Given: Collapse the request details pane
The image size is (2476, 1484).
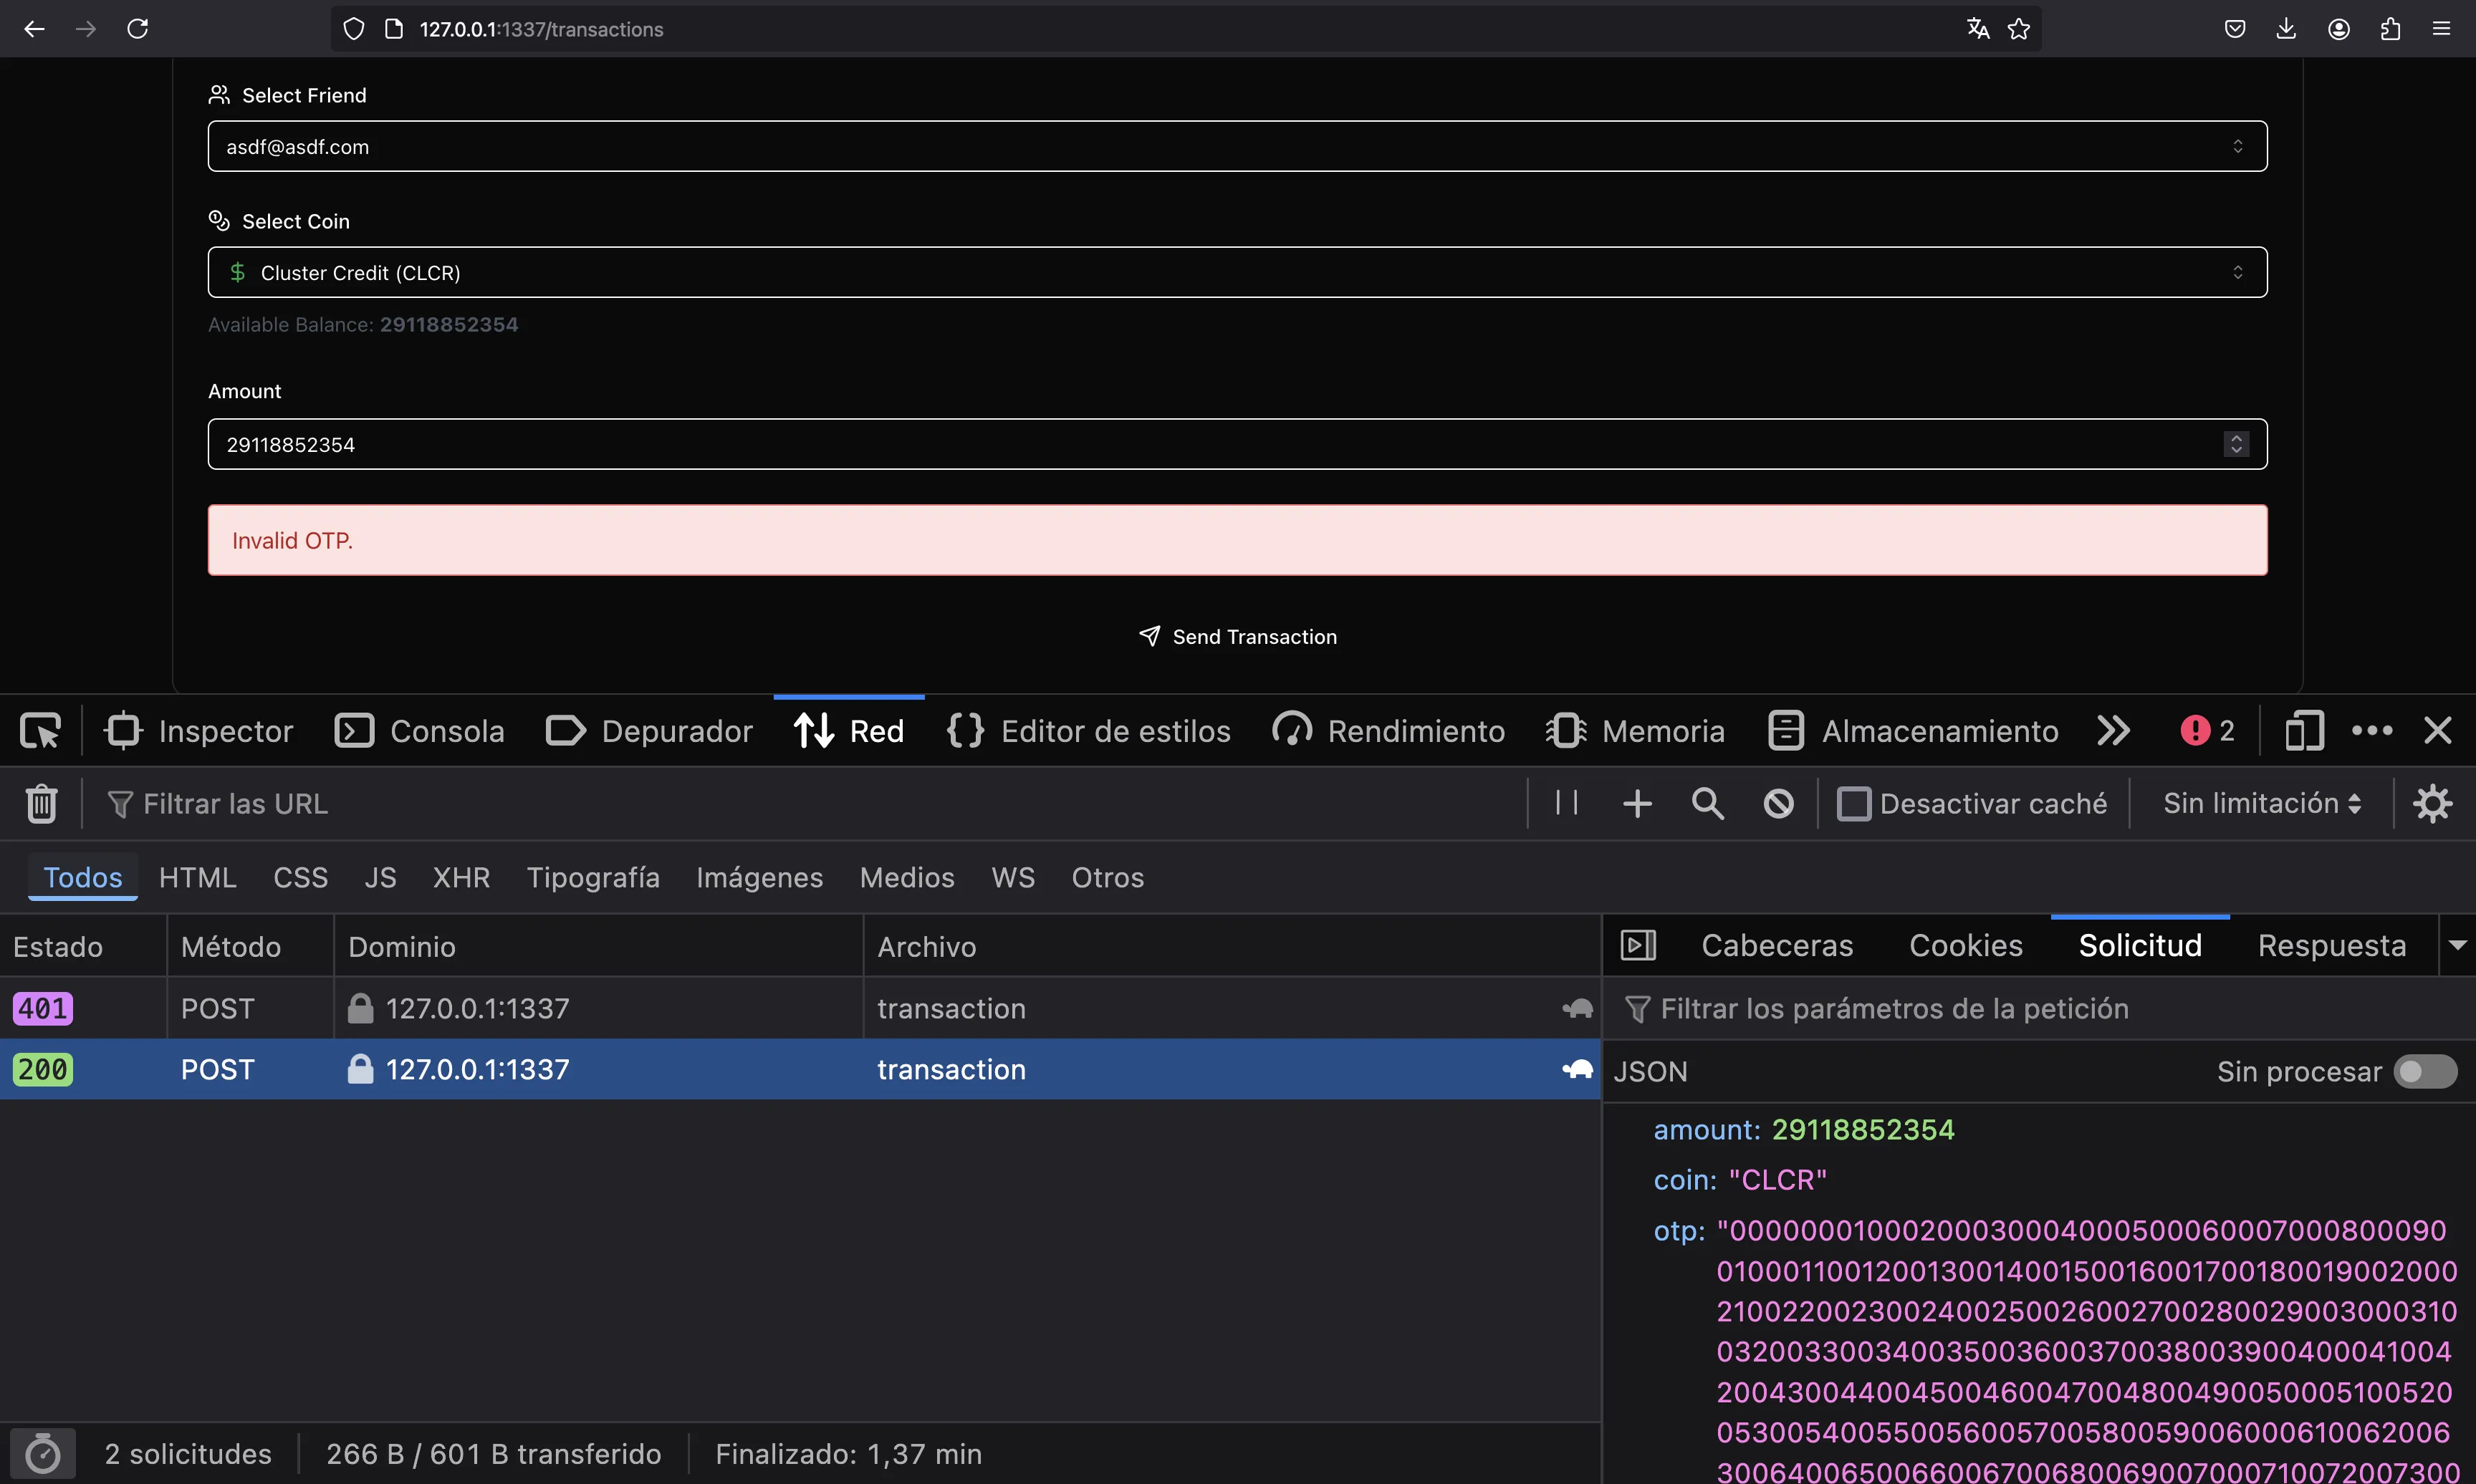Looking at the screenshot, I should point(1638,945).
